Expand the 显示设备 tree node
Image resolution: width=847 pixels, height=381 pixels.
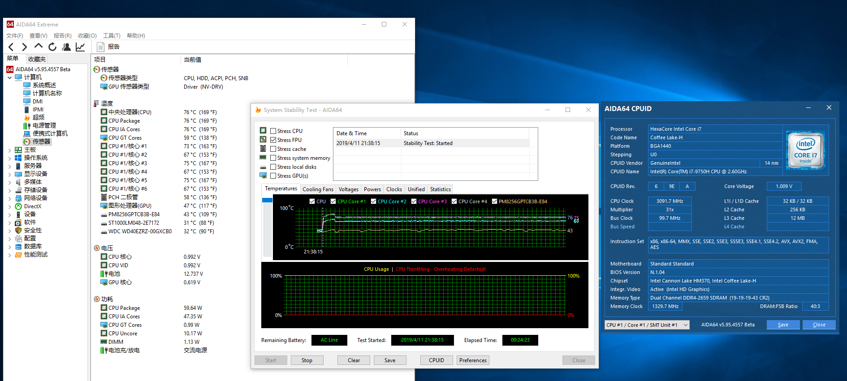(9, 174)
